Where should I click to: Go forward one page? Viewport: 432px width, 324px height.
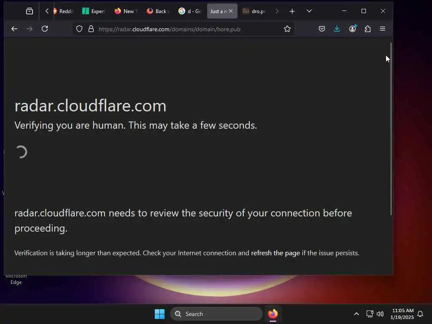click(x=30, y=29)
